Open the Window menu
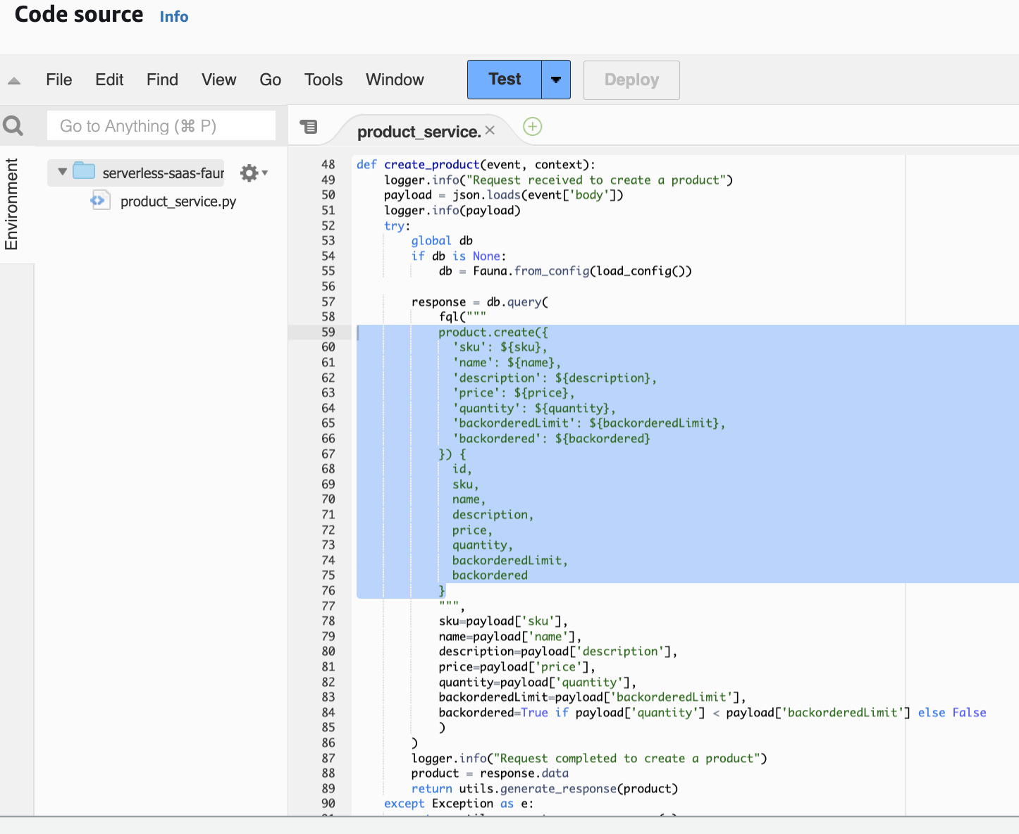 pos(395,80)
